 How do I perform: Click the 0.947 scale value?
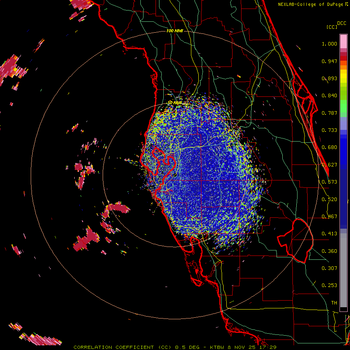329,61
